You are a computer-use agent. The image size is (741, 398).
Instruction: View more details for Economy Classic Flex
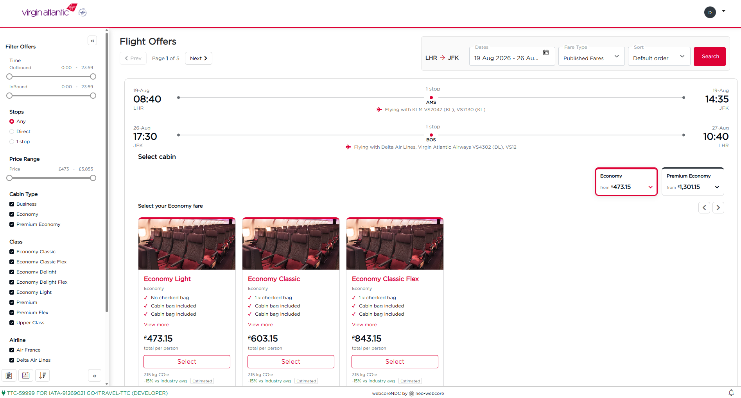(x=364, y=325)
